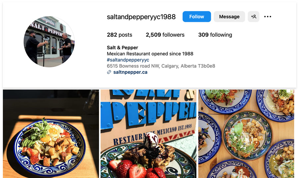Click the saltandpepperyyc1988 username heading
This screenshot has width=299, height=178.
[141, 17]
